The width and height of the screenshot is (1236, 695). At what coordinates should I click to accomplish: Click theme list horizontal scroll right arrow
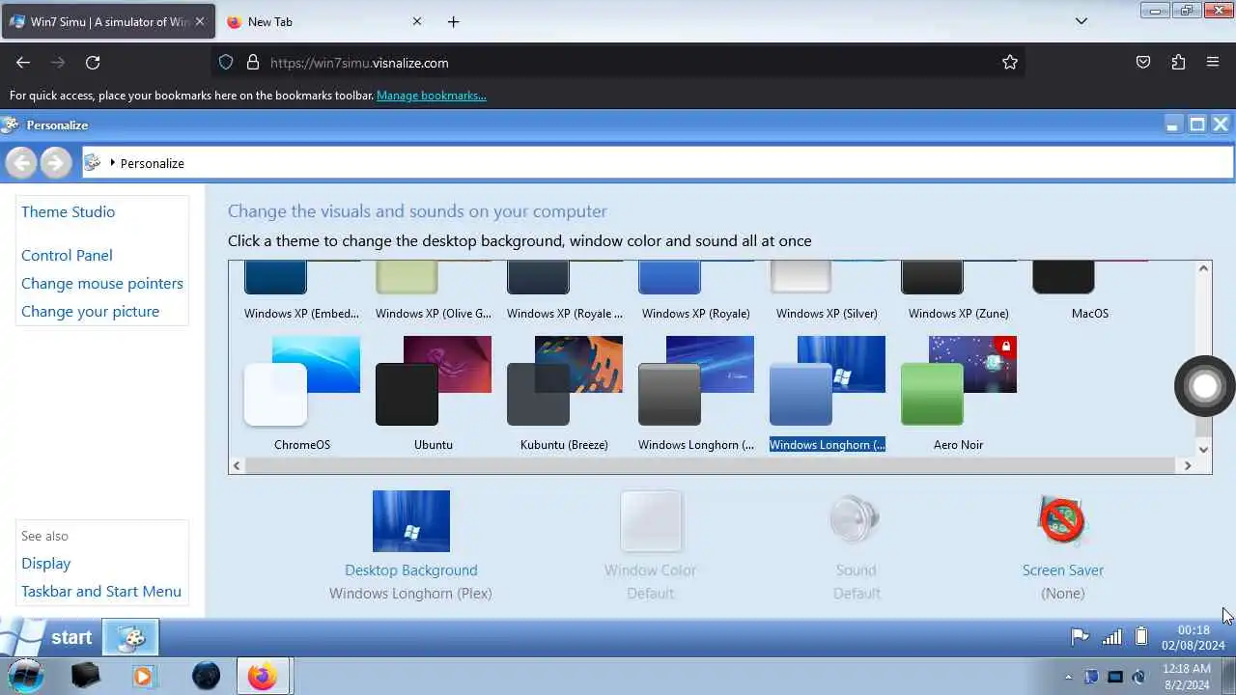[1188, 466]
